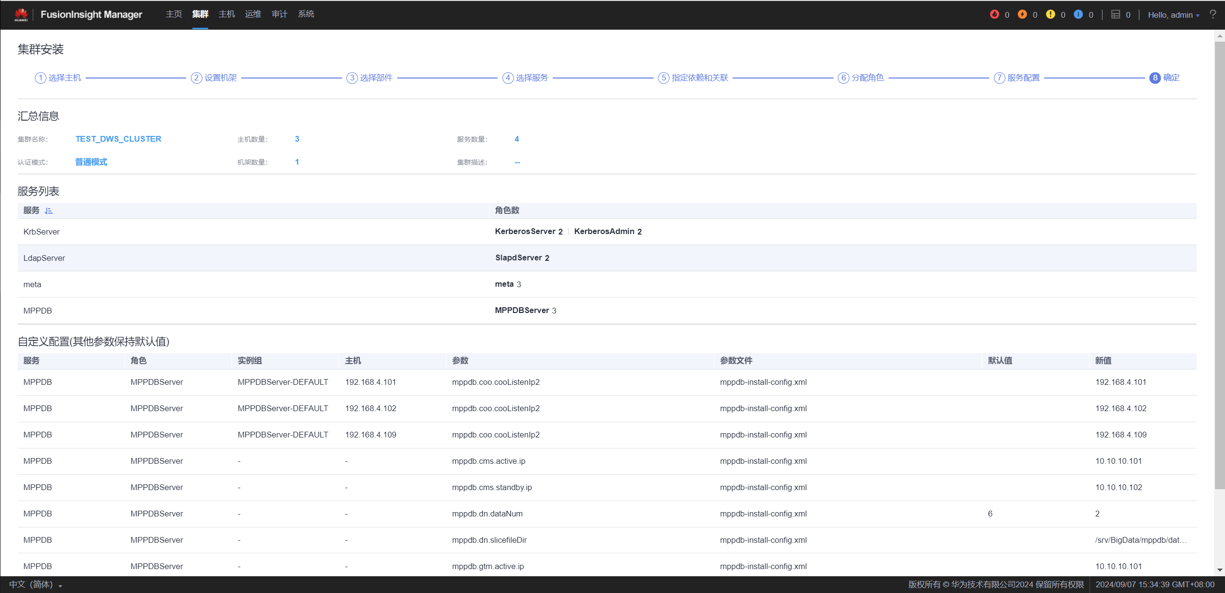Click the 参数文件 column header
Viewport: 1225px width, 593px height.
point(736,360)
